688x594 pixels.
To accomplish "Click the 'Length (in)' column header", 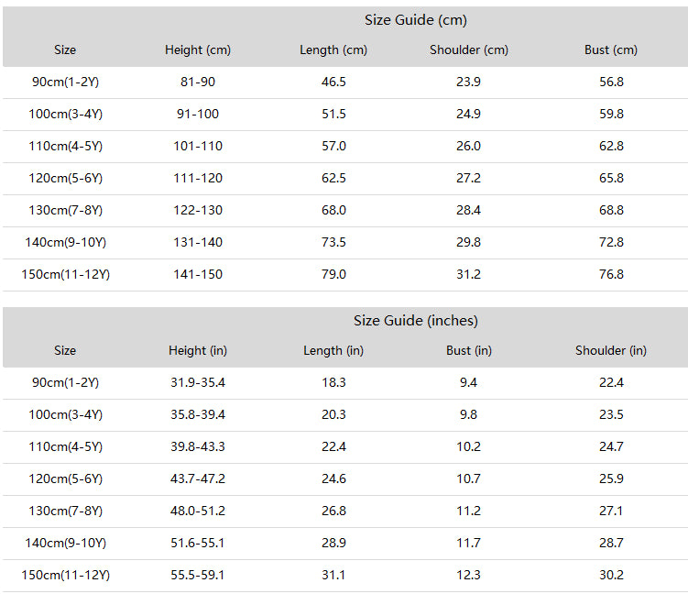I will tap(333, 350).
